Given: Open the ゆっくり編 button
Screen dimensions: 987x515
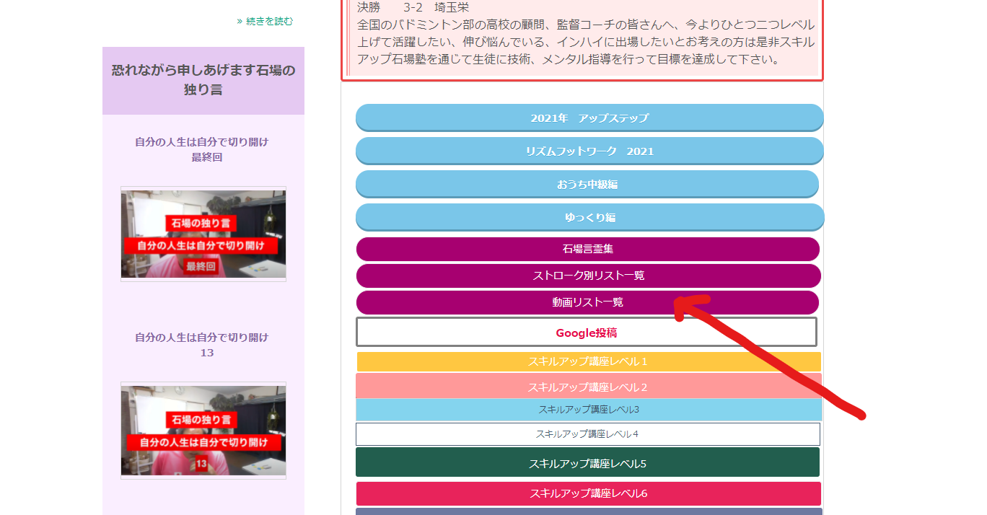Looking at the screenshot, I should pos(589,218).
